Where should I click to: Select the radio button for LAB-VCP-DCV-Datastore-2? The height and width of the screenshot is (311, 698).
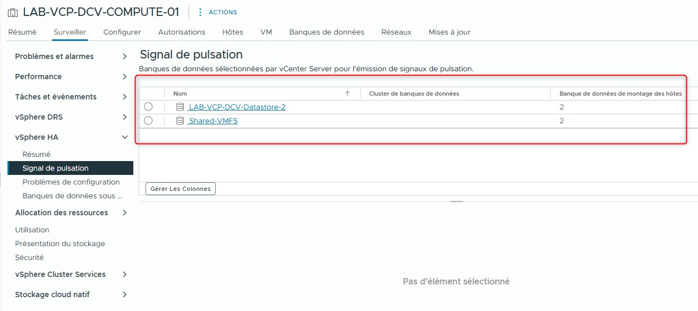[148, 106]
